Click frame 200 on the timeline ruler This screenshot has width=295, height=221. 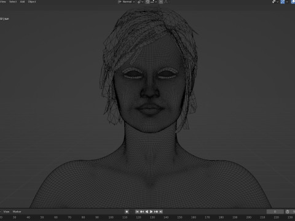tap(249, 217)
